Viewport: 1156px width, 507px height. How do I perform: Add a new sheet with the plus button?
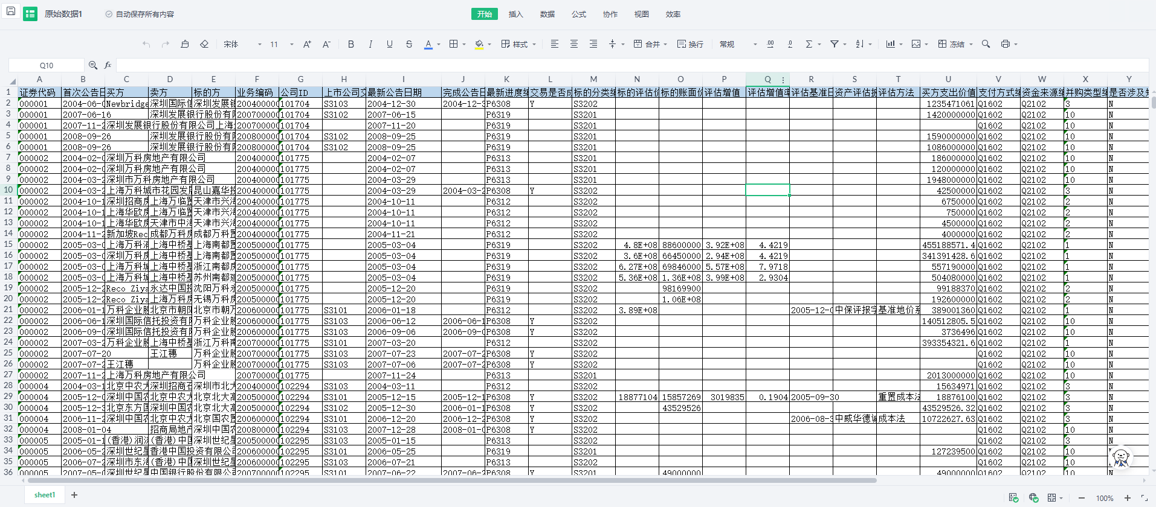pos(74,495)
